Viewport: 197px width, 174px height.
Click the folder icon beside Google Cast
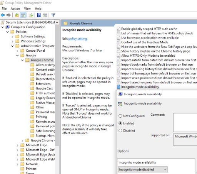pos(32,88)
